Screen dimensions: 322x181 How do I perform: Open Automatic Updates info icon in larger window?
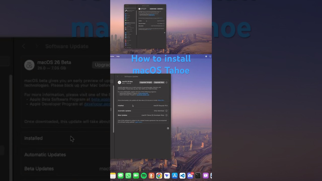click(166, 111)
